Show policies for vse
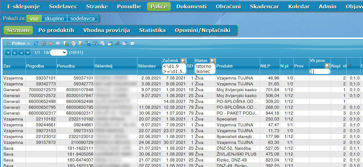The width and height of the screenshot is (363, 167). (34, 18)
